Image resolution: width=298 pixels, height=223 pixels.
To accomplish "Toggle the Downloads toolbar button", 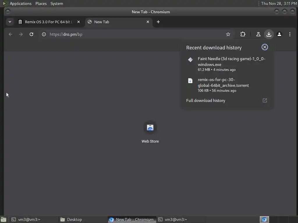I will (269, 34).
